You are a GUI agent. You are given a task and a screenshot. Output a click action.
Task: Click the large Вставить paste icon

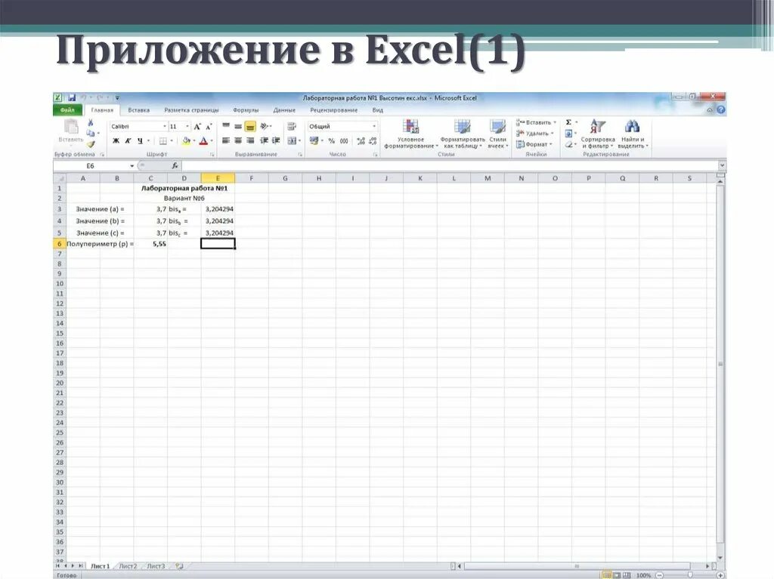click(71, 127)
